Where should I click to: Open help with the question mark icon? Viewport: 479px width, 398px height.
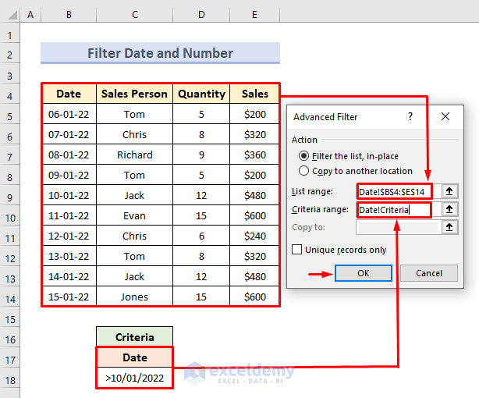[410, 116]
